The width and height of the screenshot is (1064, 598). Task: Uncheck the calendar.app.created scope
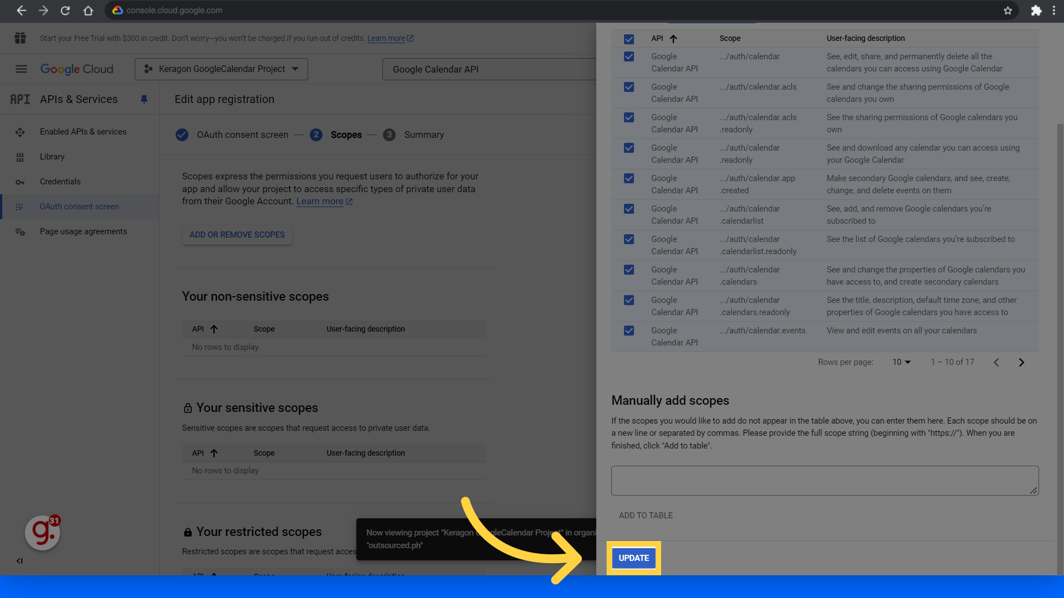pyautogui.click(x=629, y=178)
